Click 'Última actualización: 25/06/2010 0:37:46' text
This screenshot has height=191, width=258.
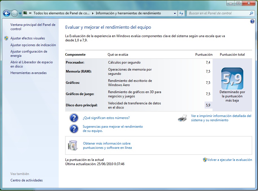(95, 164)
